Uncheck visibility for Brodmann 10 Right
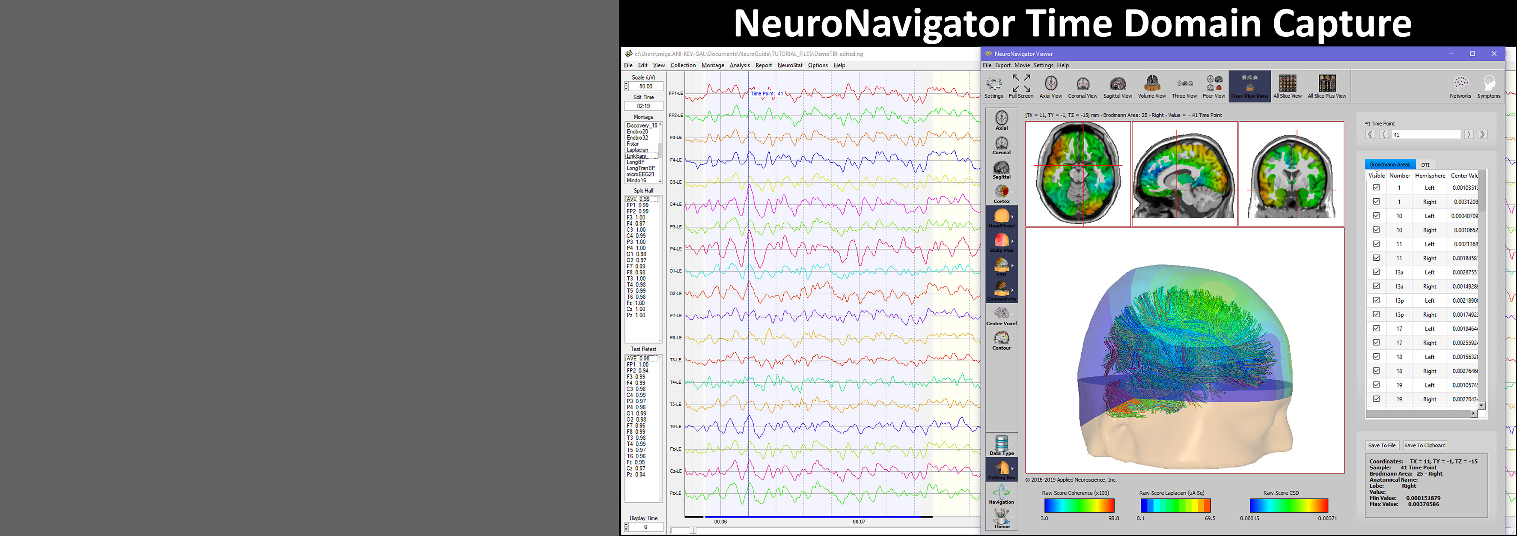 click(x=1376, y=230)
